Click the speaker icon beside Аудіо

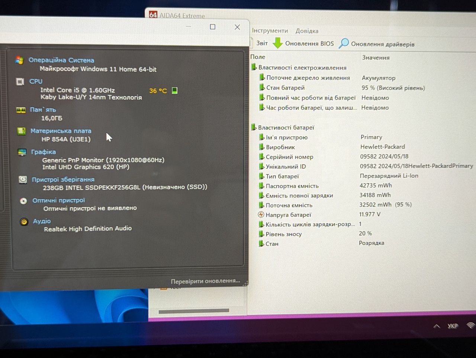24,222
